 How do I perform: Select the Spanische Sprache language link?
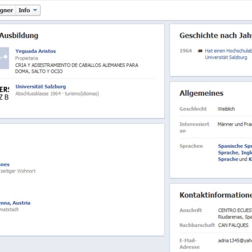[234, 146]
